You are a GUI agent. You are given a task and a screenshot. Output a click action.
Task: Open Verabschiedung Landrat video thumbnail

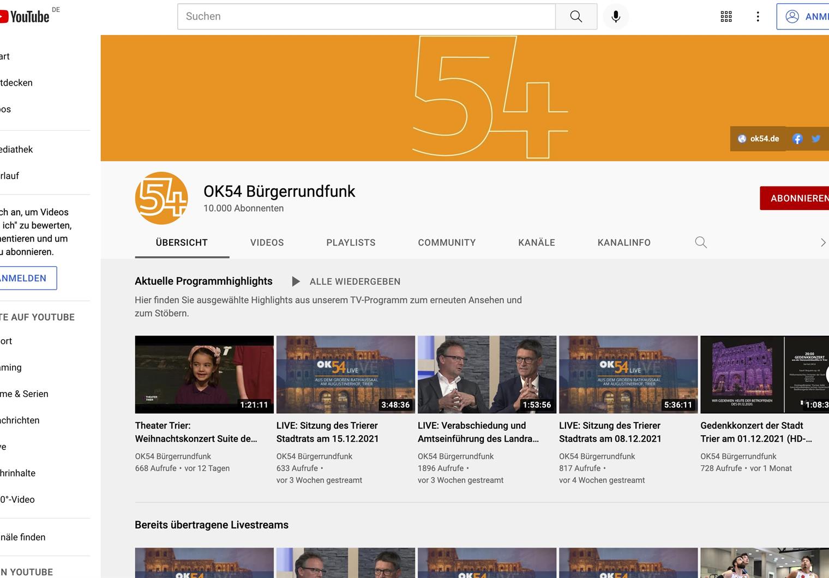point(487,375)
